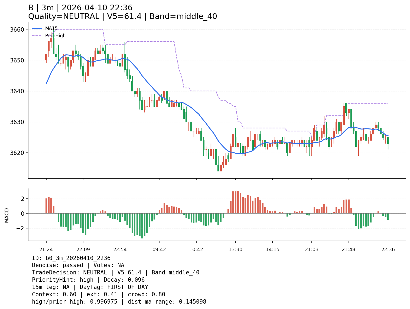Viewport: 410px width, 309px height.
Task: Click the MA15 legend label
Action: click(x=51, y=28)
